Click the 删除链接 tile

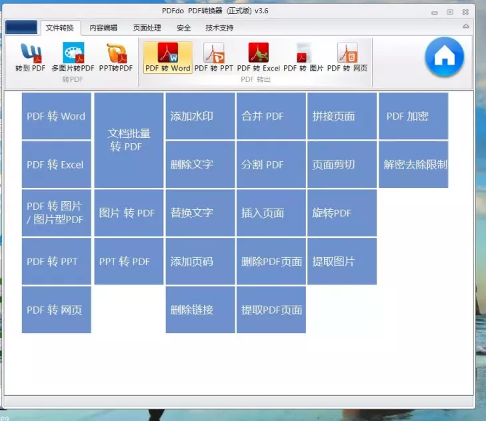pos(200,310)
